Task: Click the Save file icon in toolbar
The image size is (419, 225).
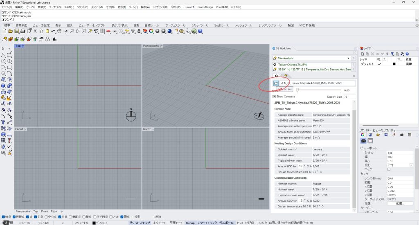Action: pyautogui.click(x=17, y=31)
